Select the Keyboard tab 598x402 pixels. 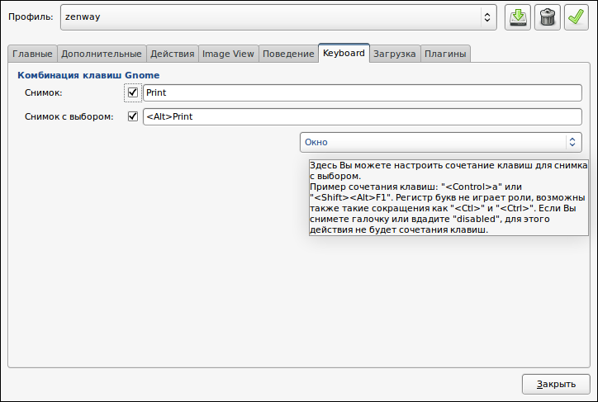point(344,53)
